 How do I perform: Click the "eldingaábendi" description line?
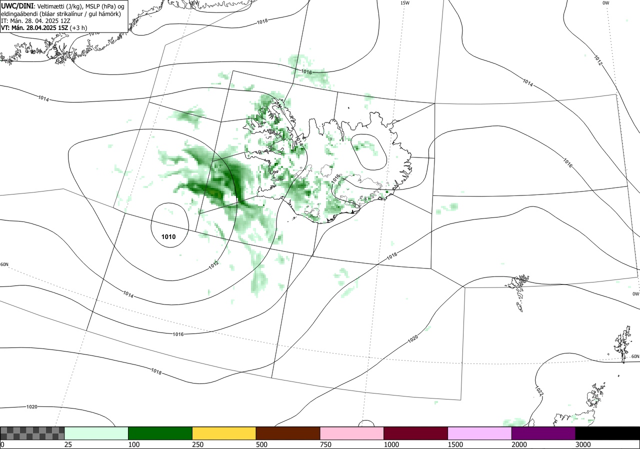click(60, 14)
